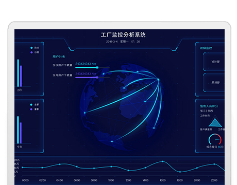Click the 0000 time axis label

[25, 180]
